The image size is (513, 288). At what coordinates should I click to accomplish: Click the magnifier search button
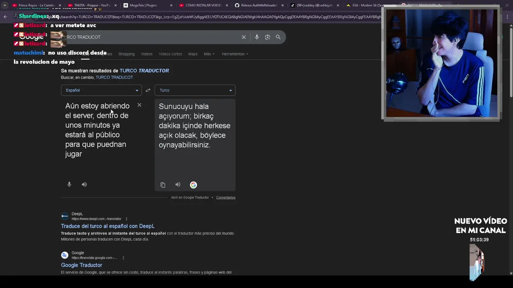(278, 37)
